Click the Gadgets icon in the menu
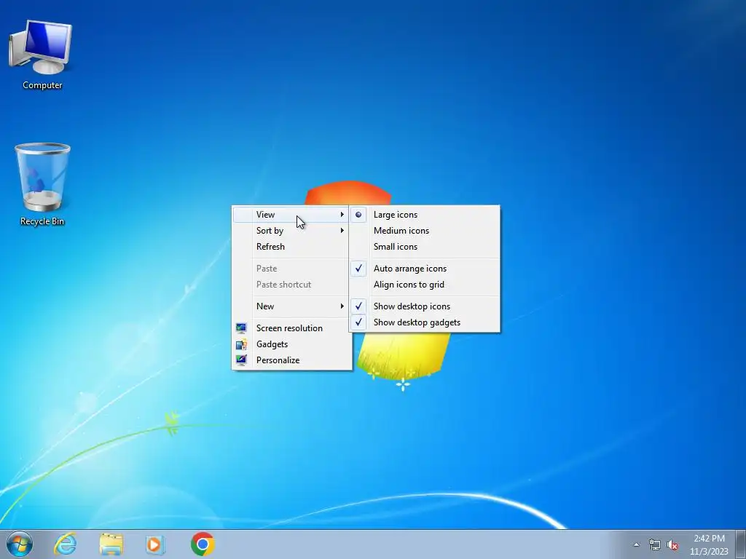 [241, 344]
